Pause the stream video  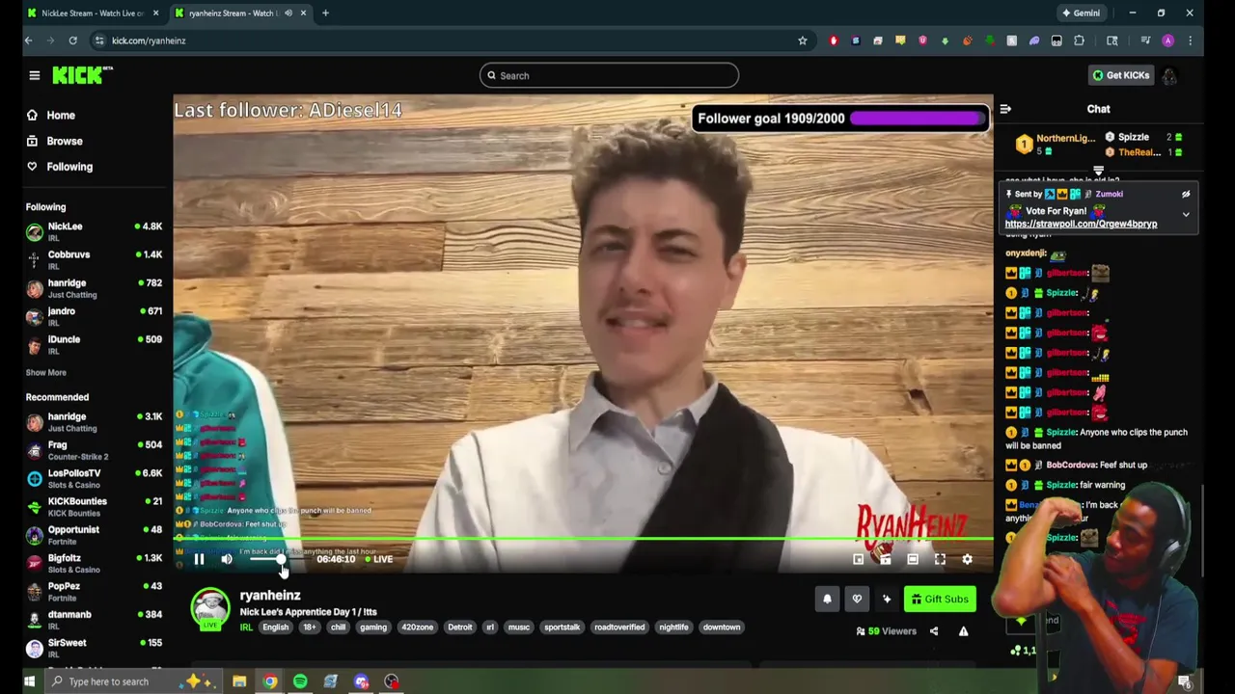(x=199, y=559)
